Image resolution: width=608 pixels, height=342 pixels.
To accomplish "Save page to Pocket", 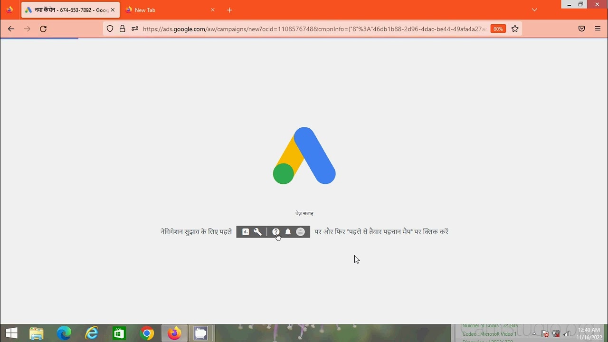I will 582,29.
